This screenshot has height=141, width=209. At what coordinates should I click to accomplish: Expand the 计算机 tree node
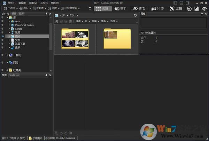point(7,55)
